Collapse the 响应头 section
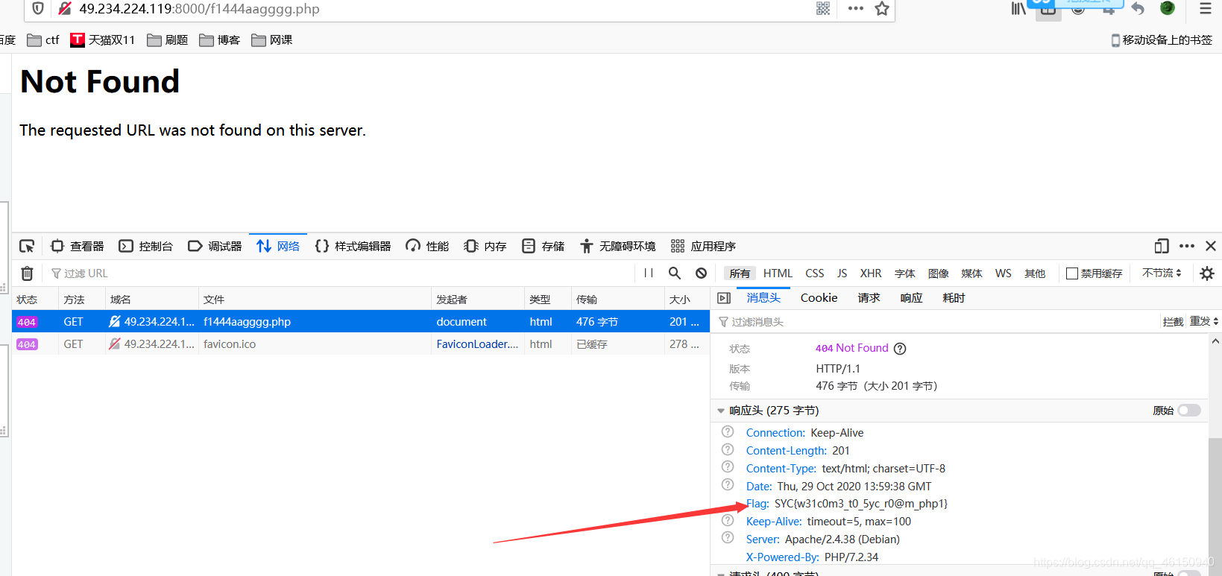The height and width of the screenshot is (576, 1222). point(721,411)
